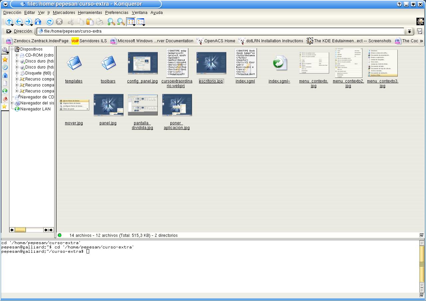426x301 pixels.
Task: Open the Marcadores menu
Action: pyautogui.click(x=64, y=13)
